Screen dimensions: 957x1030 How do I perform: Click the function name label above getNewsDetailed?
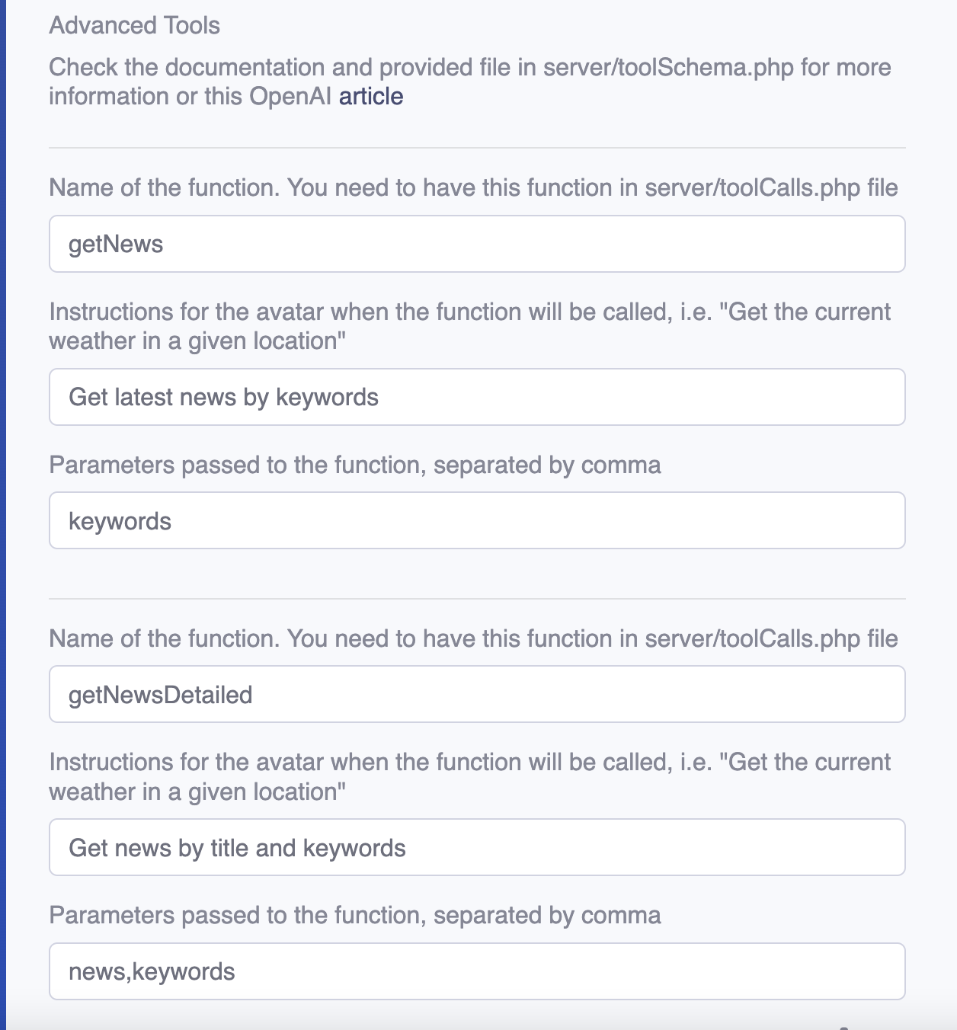tap(472, 639)
